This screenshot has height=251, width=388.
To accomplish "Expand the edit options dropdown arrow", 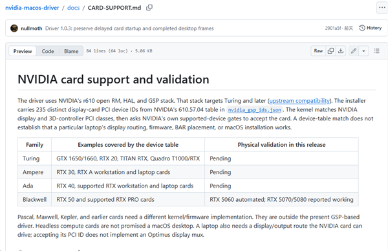I will coord(363,51).
